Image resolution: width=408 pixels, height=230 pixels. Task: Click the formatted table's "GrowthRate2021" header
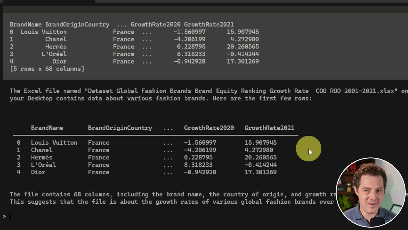(x=269, y=128)
